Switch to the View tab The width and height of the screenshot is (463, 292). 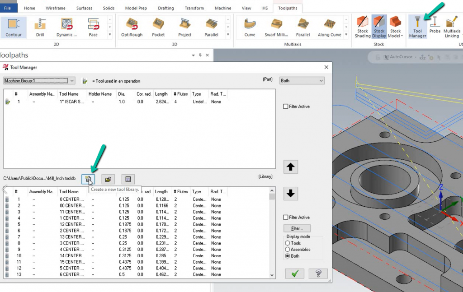pos(246,8)
